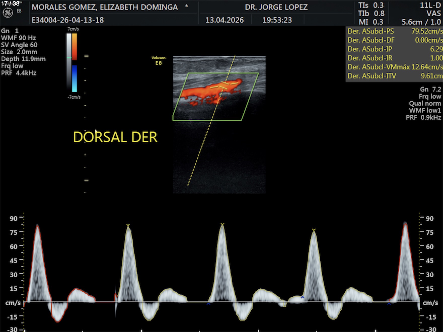Click the patient name MORALES GOMEZ field
Image resolution: width=443 pixels, height=332 pixels.
pyautogui.click(x=105, y=7)
